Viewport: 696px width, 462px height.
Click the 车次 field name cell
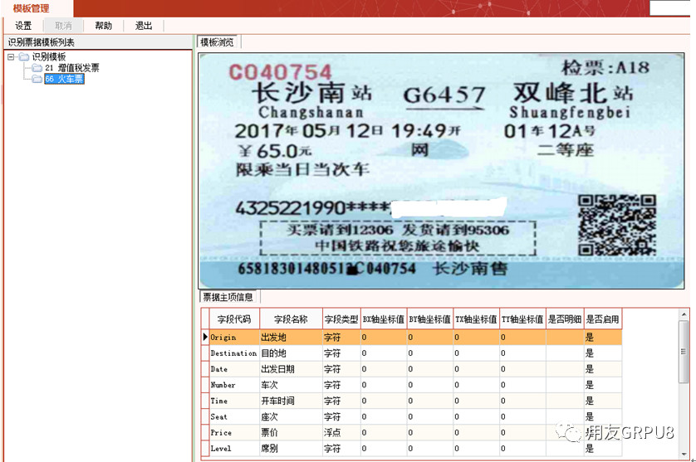tap(291, 386)
